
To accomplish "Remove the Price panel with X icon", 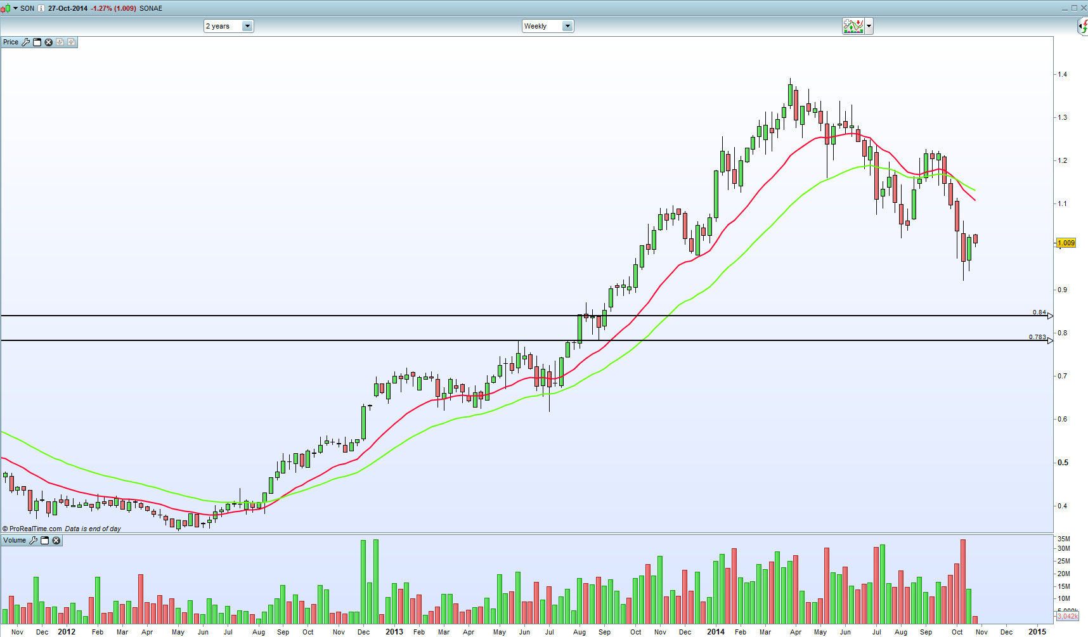I will coord(48,42).
